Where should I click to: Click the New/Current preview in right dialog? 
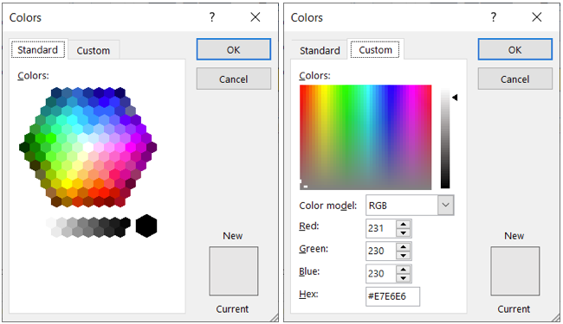point(514,271)
